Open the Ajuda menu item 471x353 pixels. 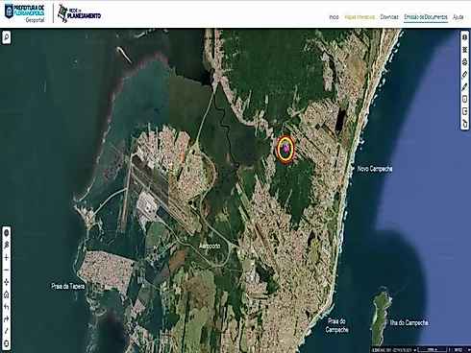459,17
